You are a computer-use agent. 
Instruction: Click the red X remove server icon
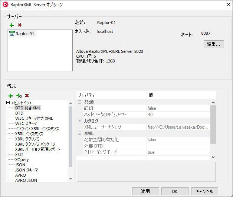pos(20,25)
